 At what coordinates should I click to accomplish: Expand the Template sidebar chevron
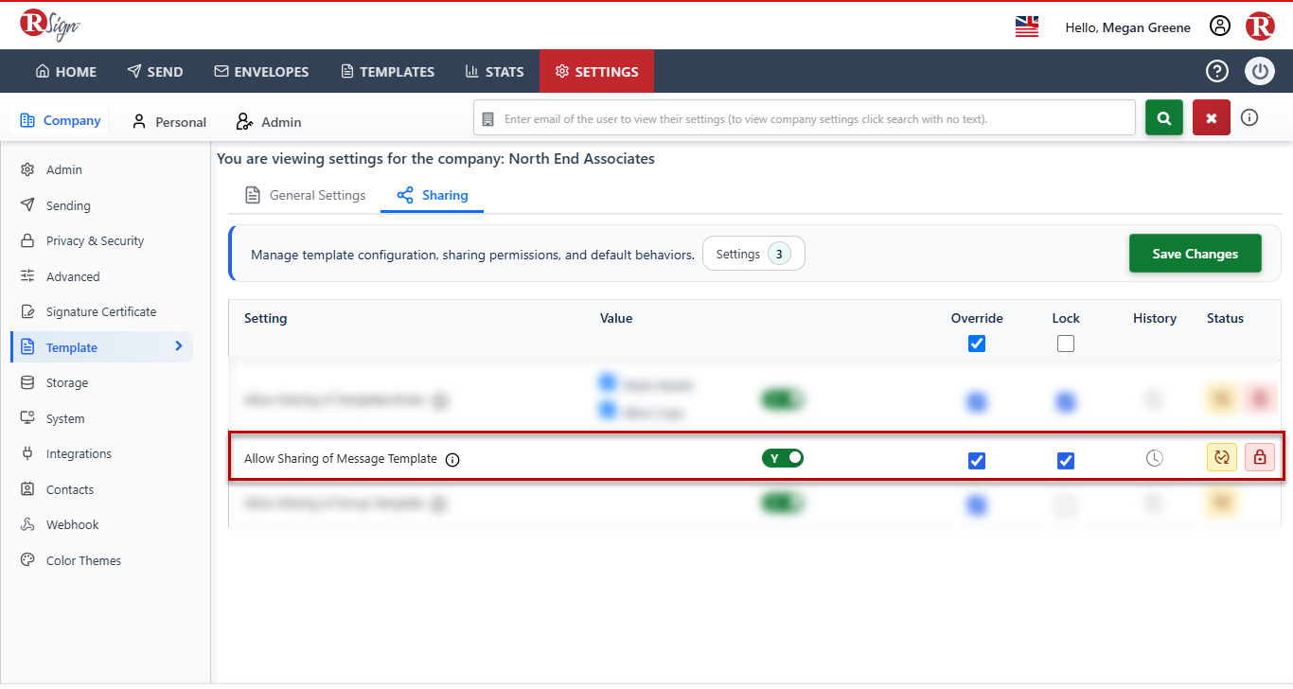179,346
